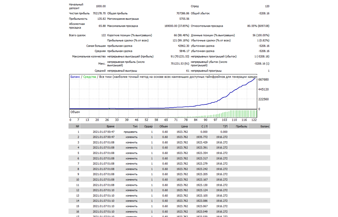Click the 'изменить' type cell in row 14
Screen dimensions: 338x217
131,201
